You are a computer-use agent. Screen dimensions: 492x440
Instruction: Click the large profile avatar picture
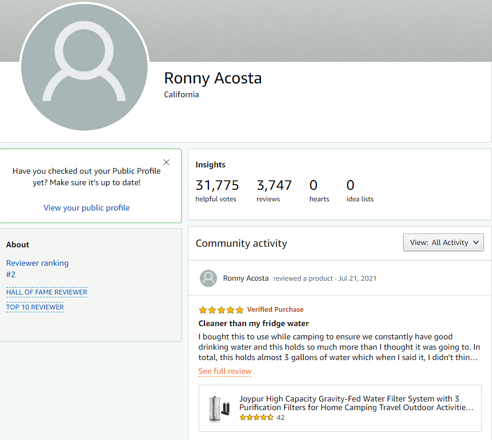pyautogui.click(x=84, y=67)
